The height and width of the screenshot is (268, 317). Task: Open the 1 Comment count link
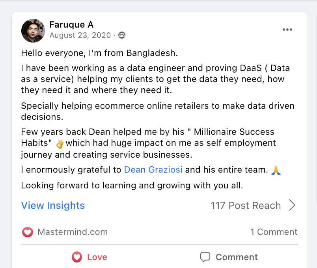coord(274,232)
